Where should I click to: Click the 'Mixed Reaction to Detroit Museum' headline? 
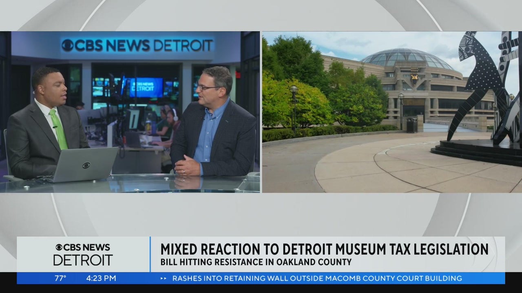[324, 249]
